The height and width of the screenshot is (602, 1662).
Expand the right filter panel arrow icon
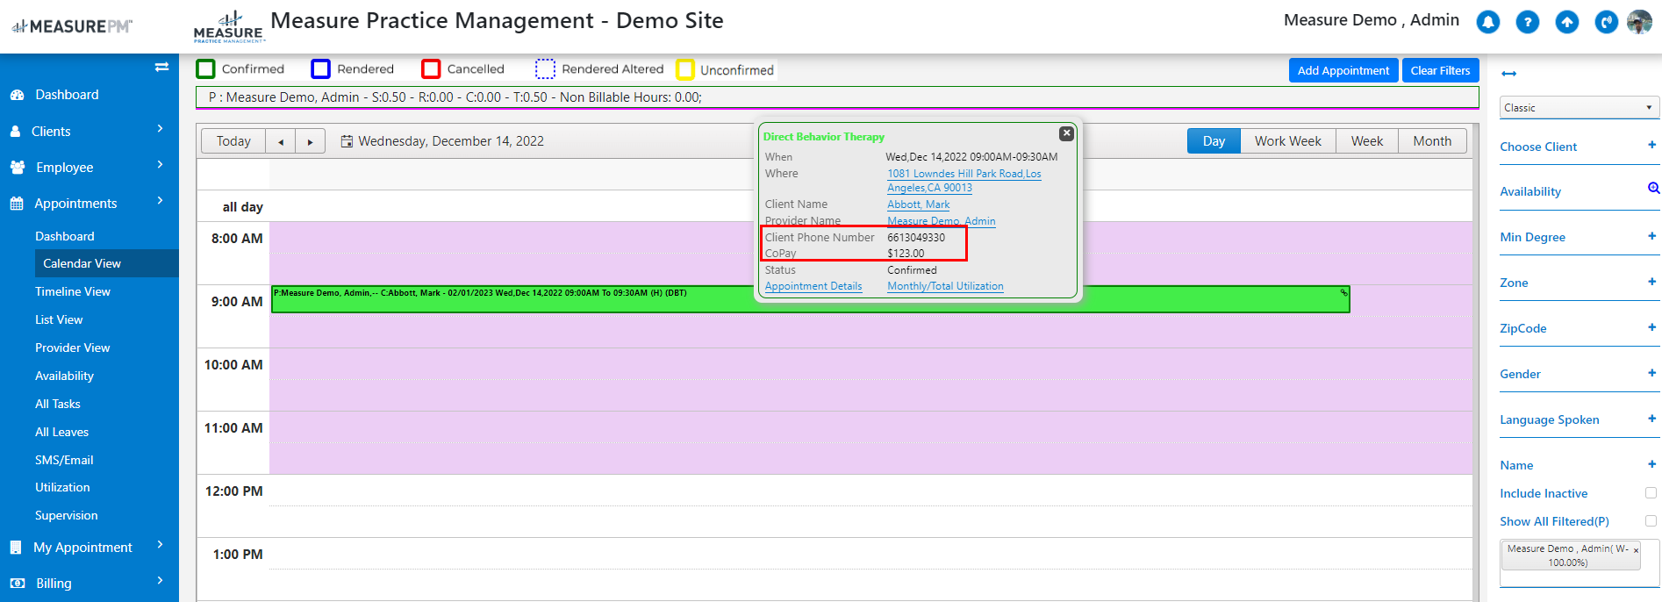[x=1508, y=74]
